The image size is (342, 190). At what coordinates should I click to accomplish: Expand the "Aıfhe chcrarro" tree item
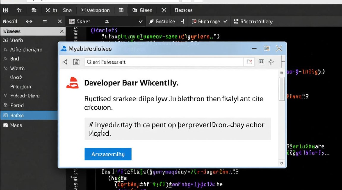[x=5, y=50]
